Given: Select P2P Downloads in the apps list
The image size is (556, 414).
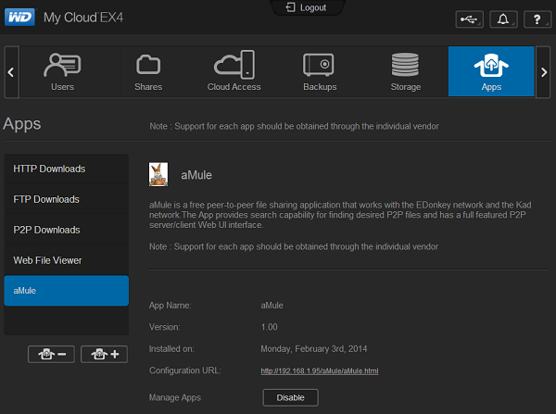Looking at the screenshot, I should point(67,230).
